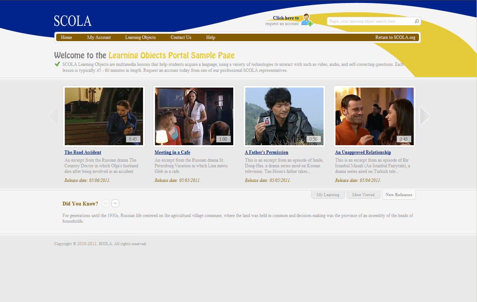Switch to the My Learning tab
477x302 pixels.
click(x=328, y=195)
